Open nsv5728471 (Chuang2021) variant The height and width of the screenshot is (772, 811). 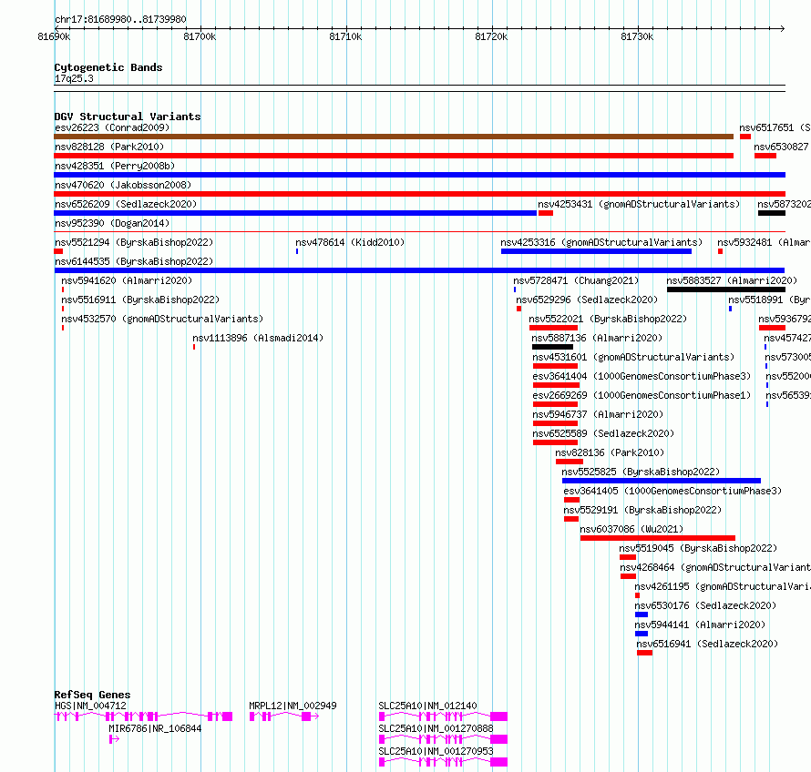576,280
